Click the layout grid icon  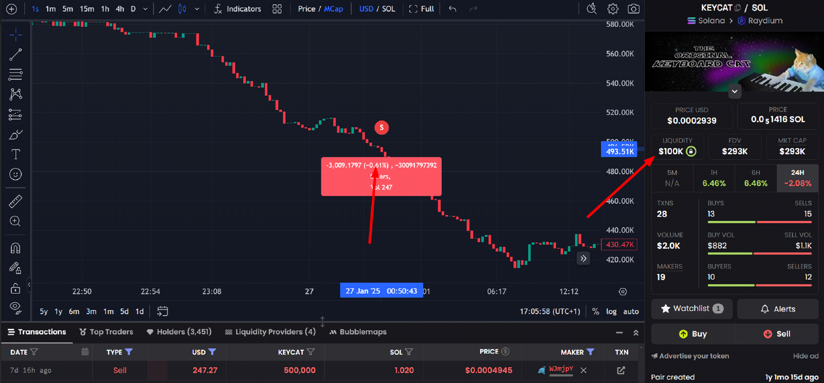[x=277, y=9]
